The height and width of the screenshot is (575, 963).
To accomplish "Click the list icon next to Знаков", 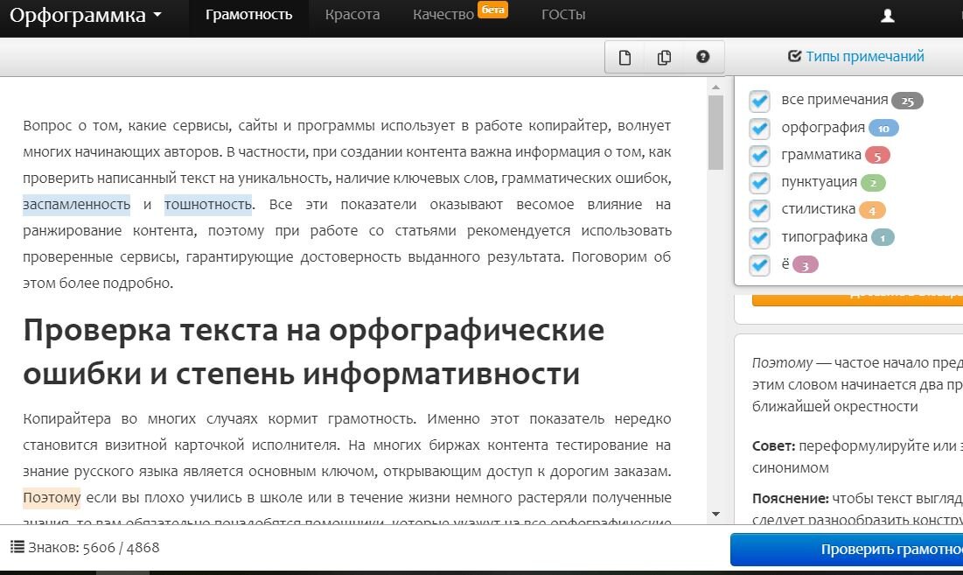I will coord(17,547).
